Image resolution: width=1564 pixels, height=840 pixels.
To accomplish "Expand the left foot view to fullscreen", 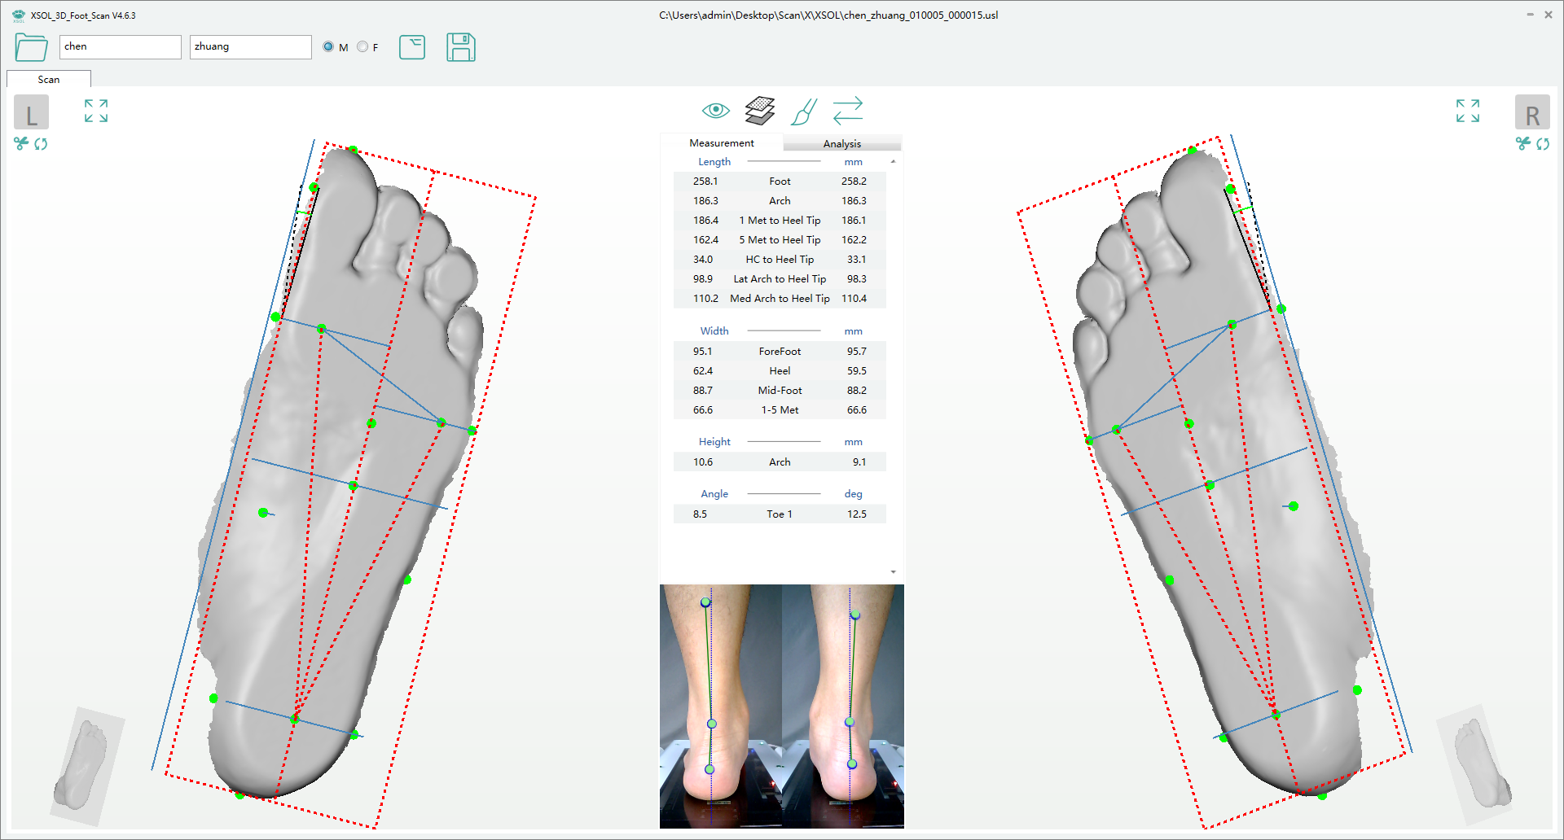I will tap(96, 111).
